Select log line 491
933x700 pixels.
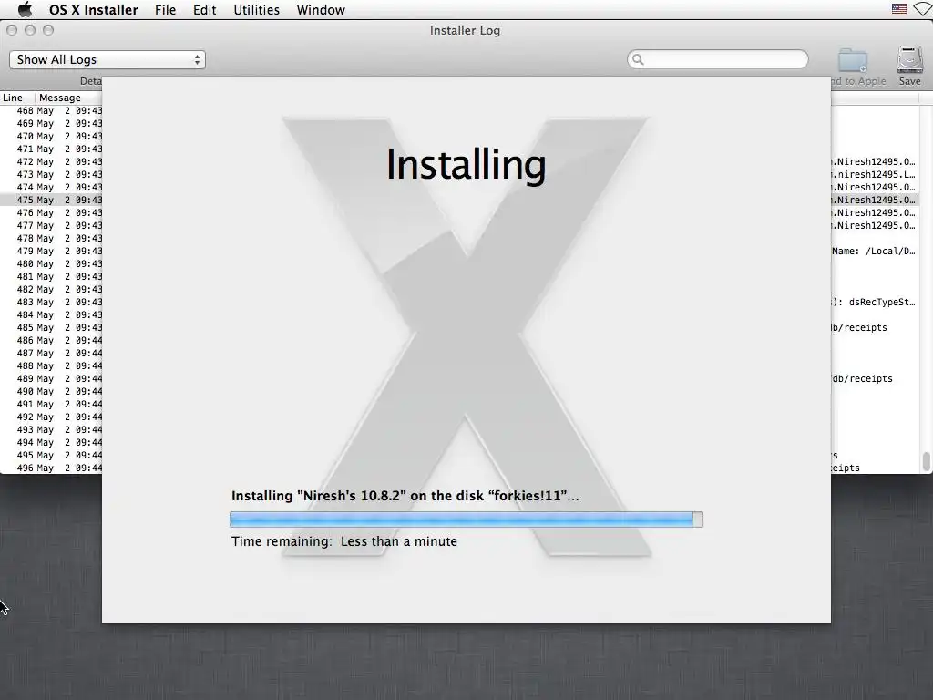tap(51, 404)
